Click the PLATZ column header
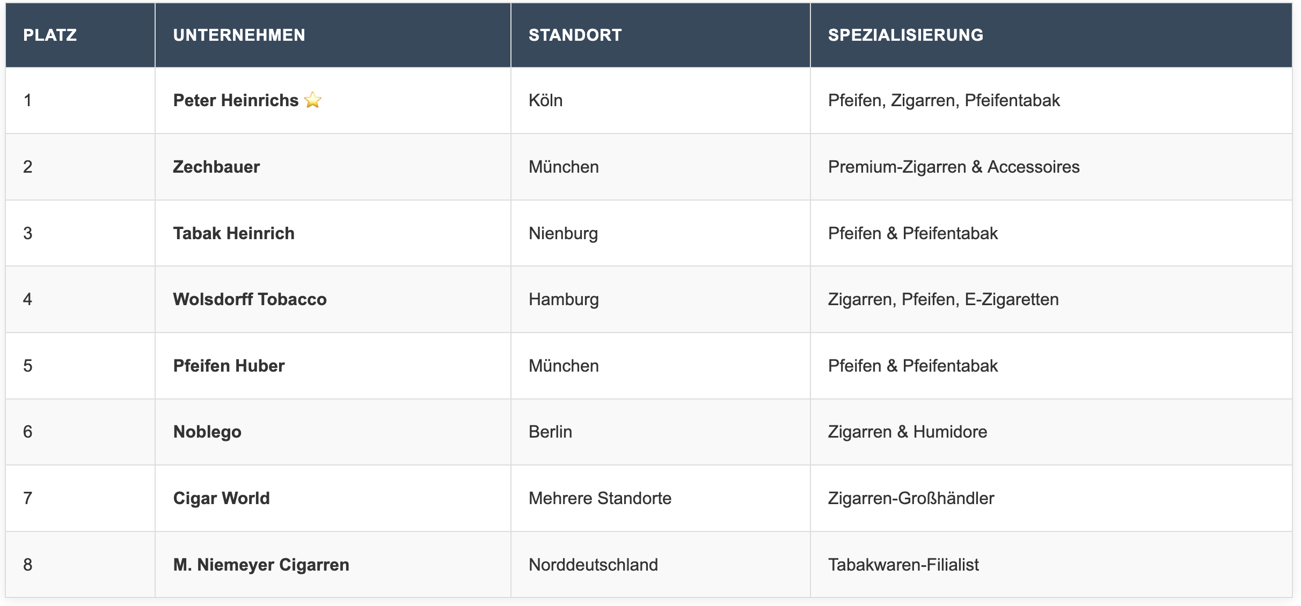Image resolution: width=1301 pixels, height=606 pixels. click(50, 35)
